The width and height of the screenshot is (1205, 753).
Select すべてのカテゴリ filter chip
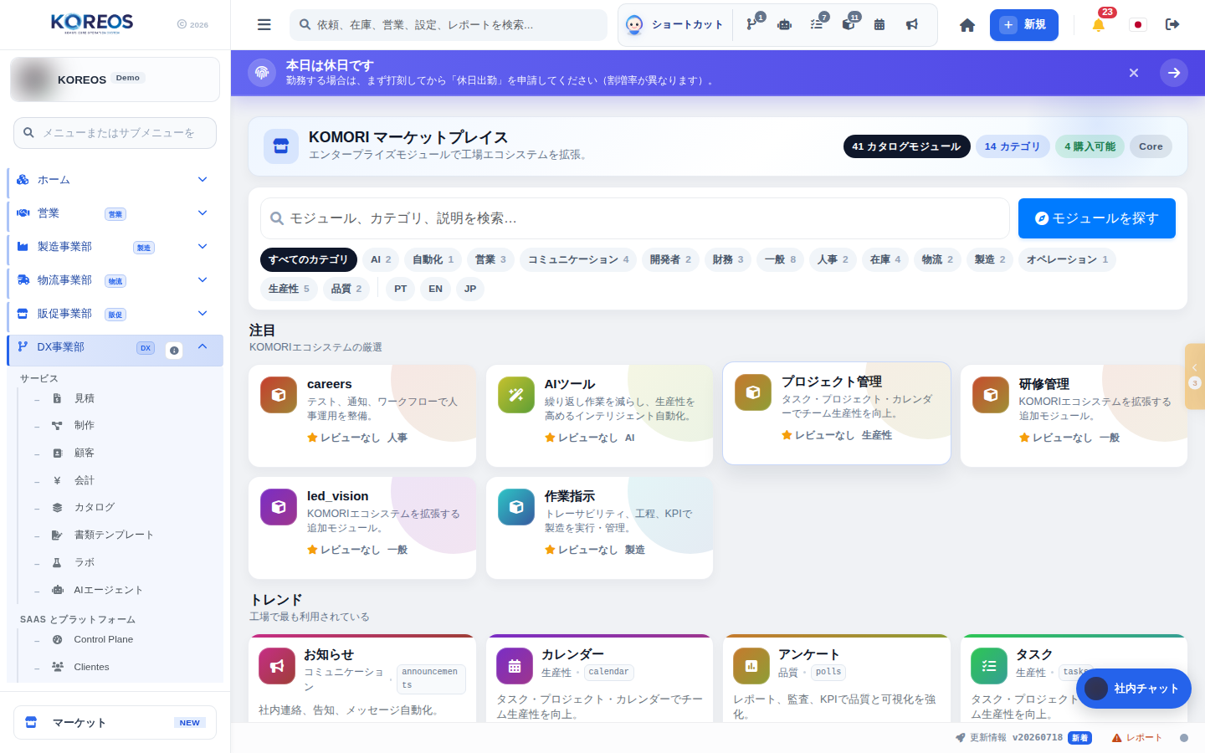(309, 259)
